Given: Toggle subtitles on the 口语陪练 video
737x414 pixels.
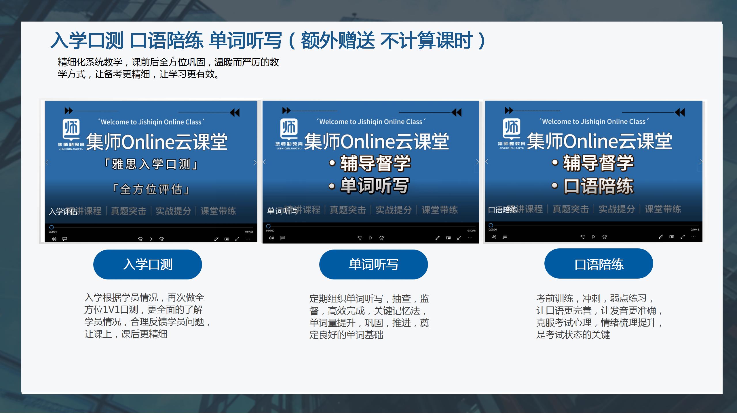Looking at the screenshot, I should coord(505,237).
